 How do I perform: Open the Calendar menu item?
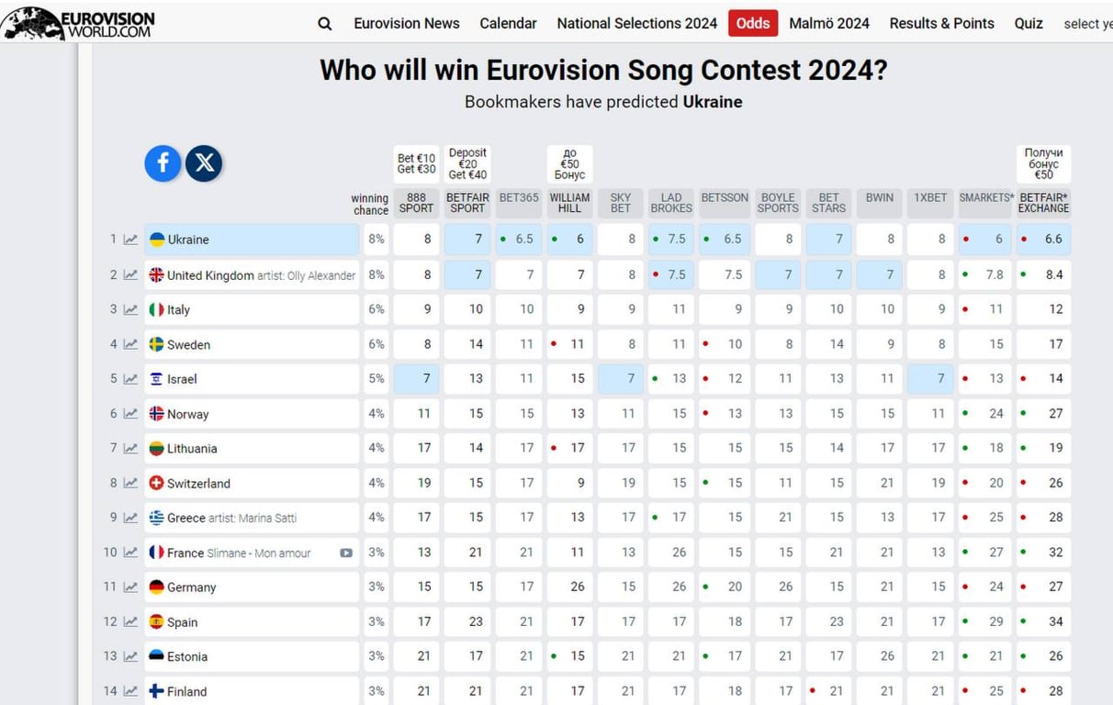[508, 24]
